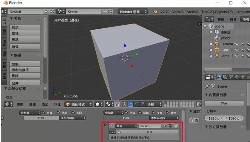Expand the Cube item in outliner
Image resolution: width=250 pixels, height=142 pixels.
pyautogui.click(x=211, y=50)
